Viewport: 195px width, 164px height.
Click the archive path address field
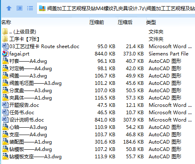[116, 8]
